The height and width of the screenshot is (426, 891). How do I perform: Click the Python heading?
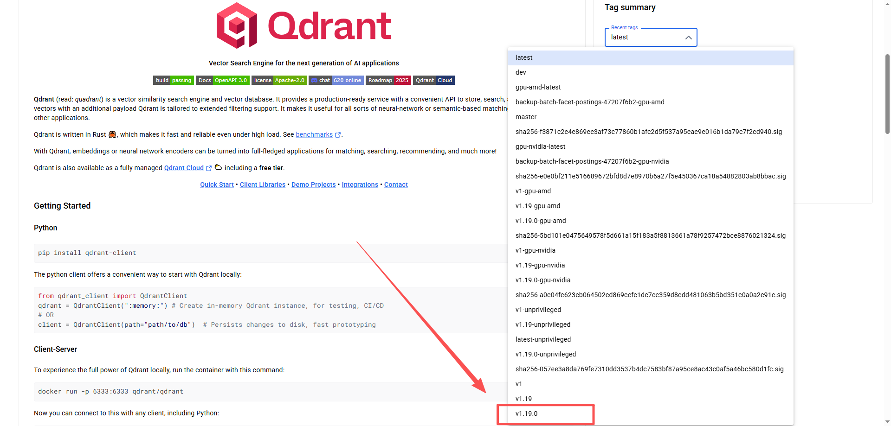pos(45,228)
